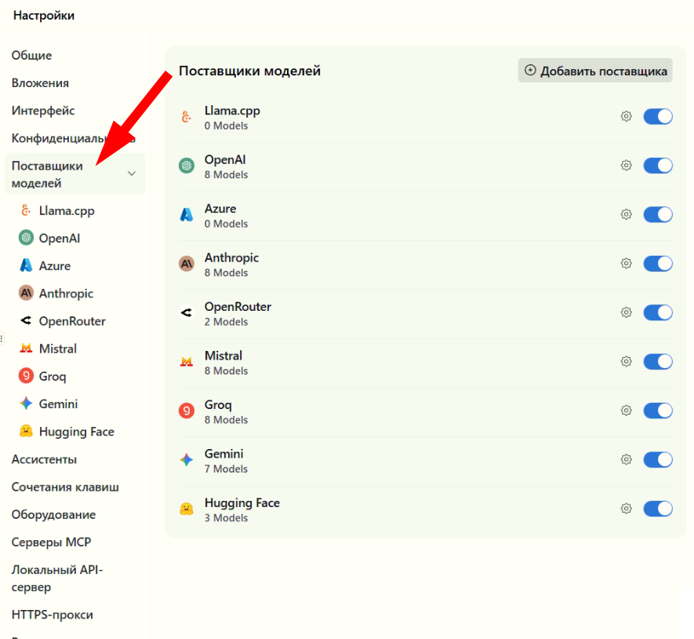
Task: Open gear settings for OpenRouter provider
Action: point(626,312)
